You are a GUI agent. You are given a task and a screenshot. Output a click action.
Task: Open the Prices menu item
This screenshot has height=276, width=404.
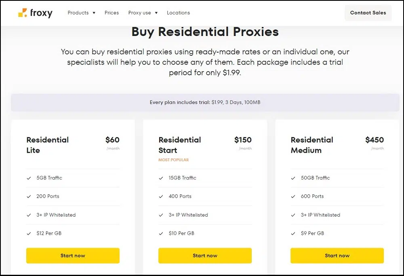click(112, 13)
